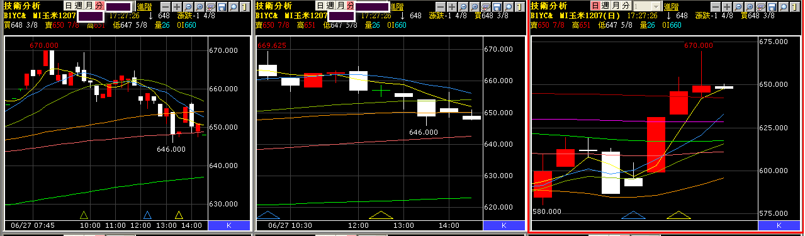
Task: Open the purple interval combo box in the left chart
Action: click(118, 6)
